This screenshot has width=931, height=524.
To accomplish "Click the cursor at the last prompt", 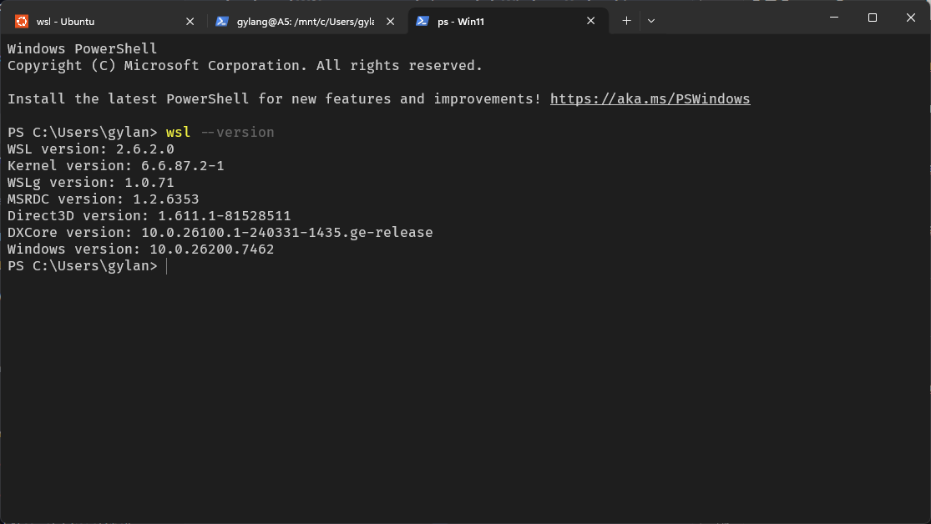I will [x=167, y=266].
